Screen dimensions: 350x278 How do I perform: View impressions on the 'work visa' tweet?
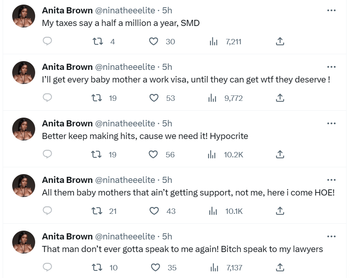pyautogui.click(x=214, y=98)
